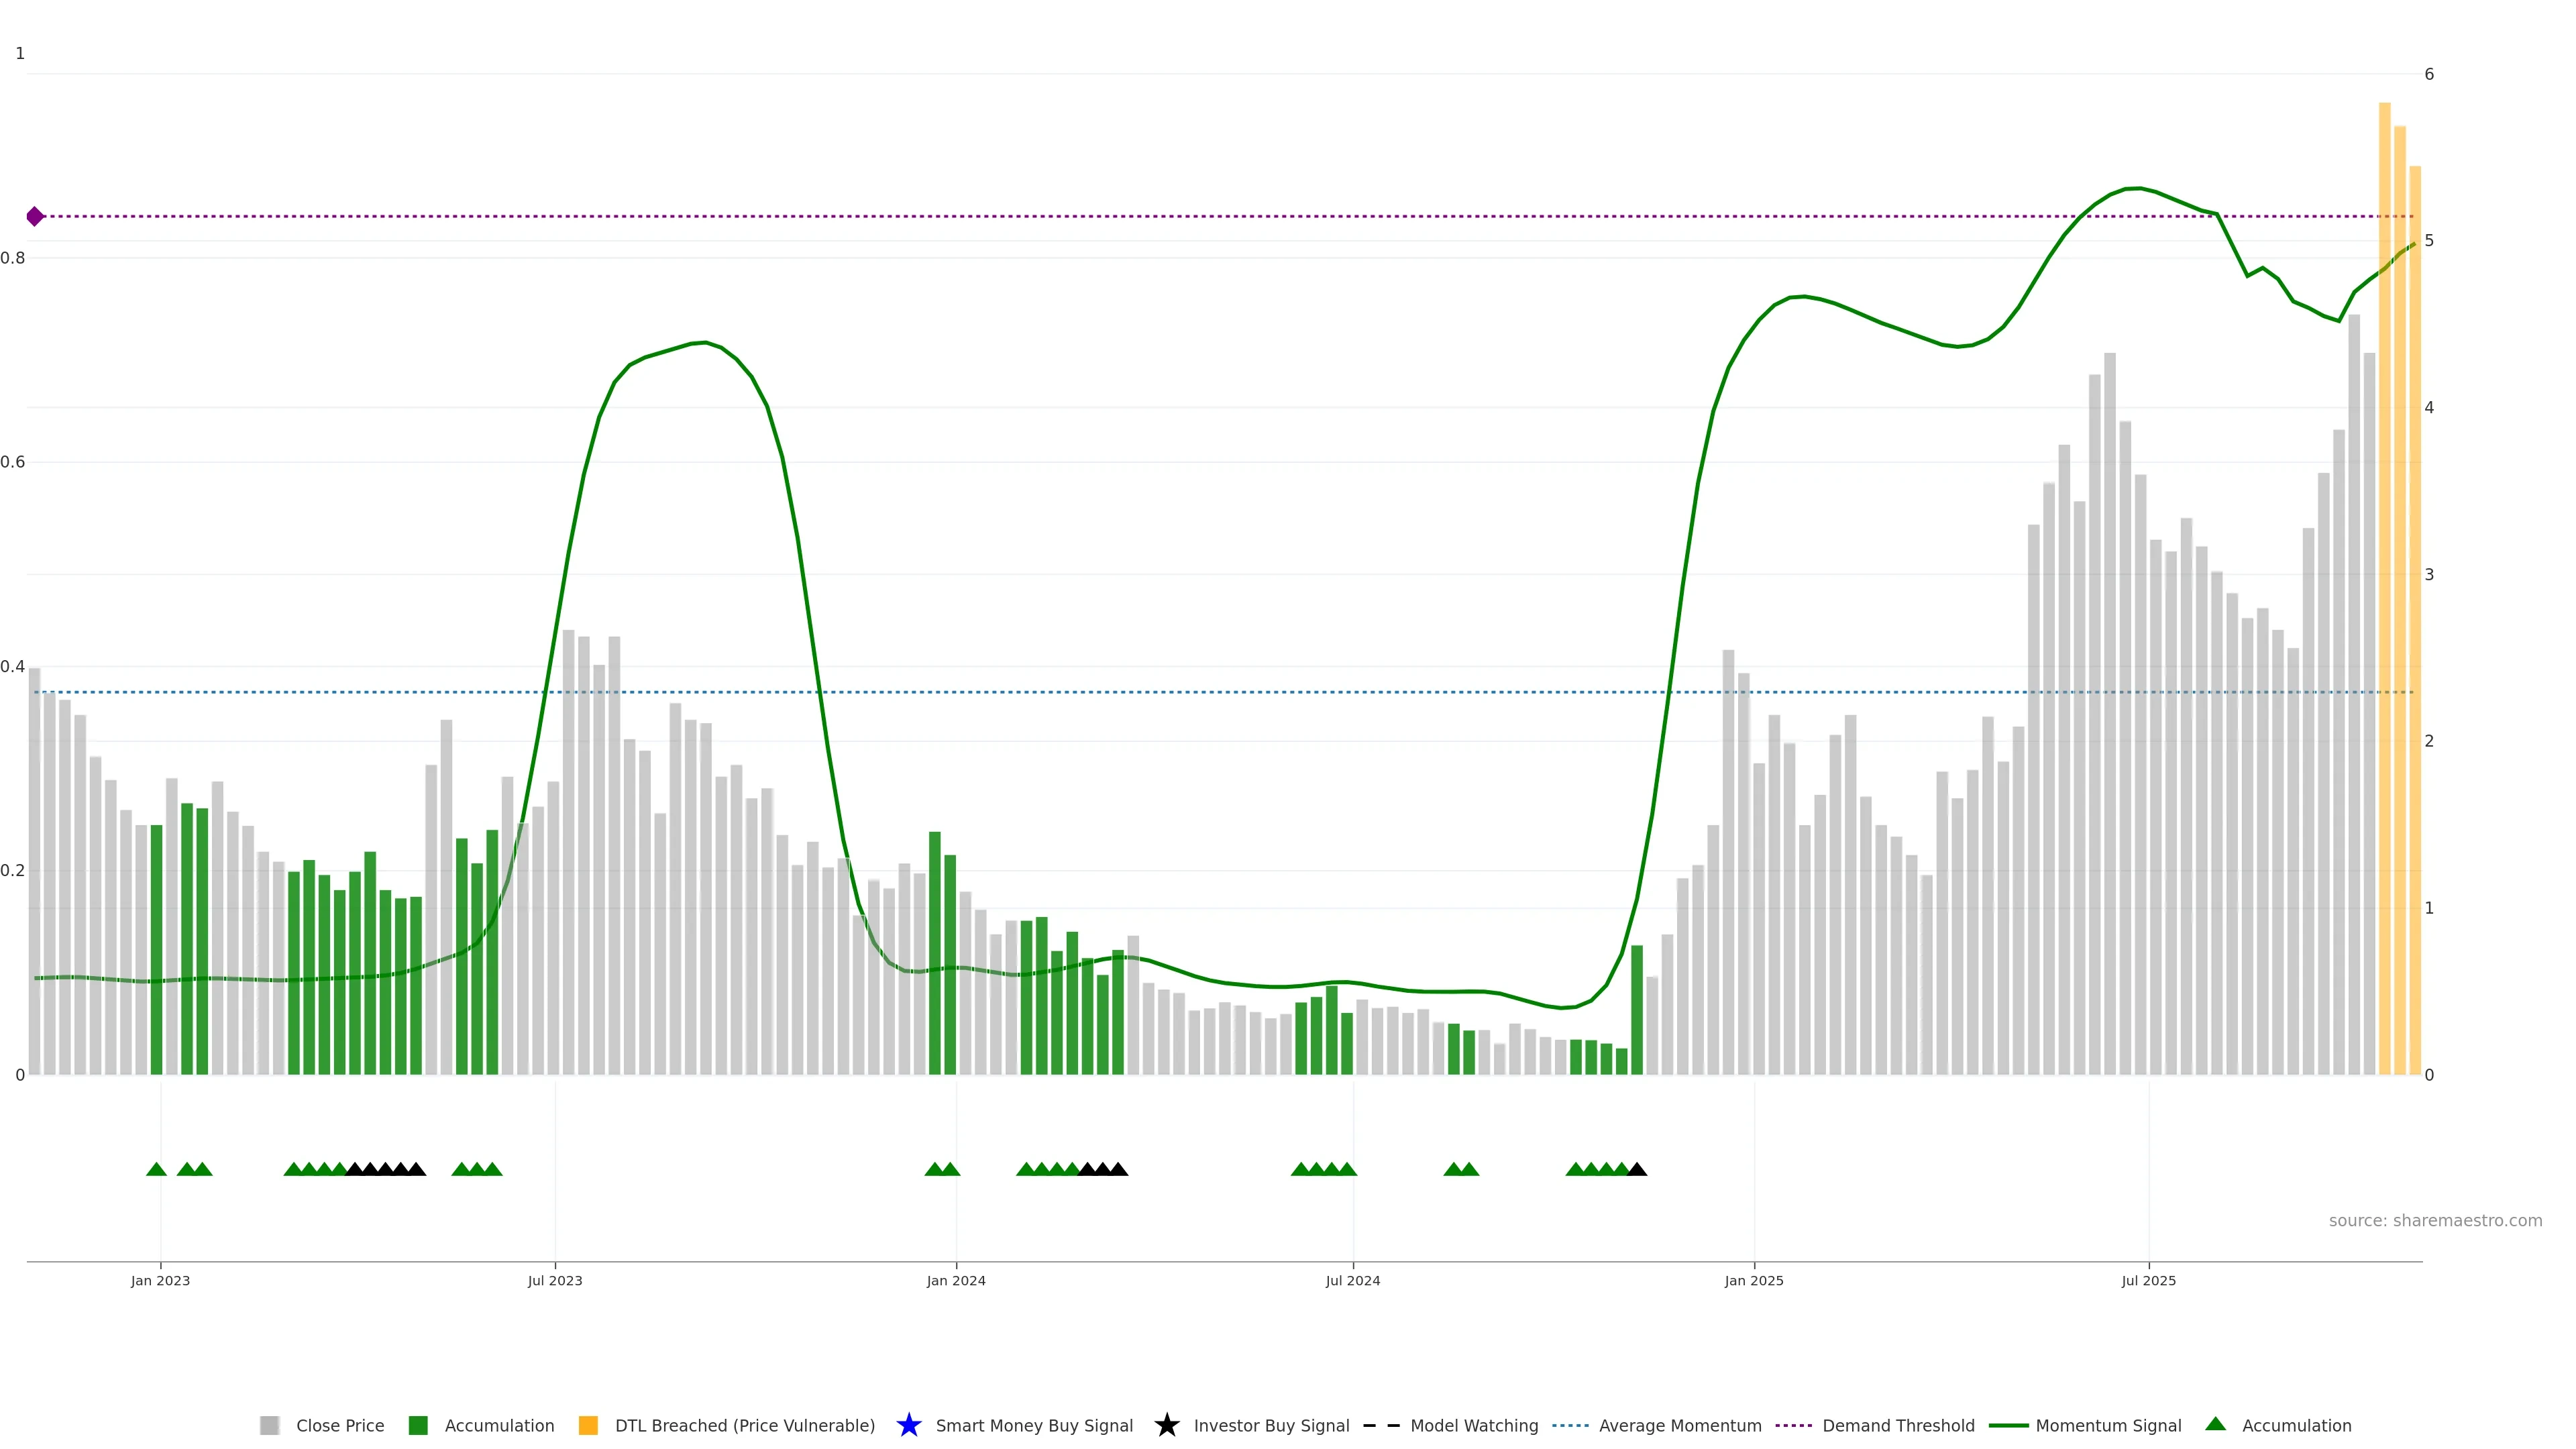This screenshot has height=1449, width=2576.
Task: Click the Average Momentum dotted legend line
Action: click(1570, 1425)
